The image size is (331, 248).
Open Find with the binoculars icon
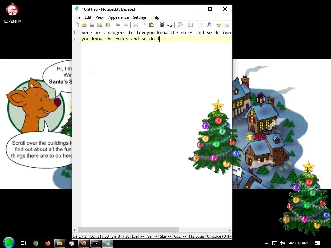point(162,25)
